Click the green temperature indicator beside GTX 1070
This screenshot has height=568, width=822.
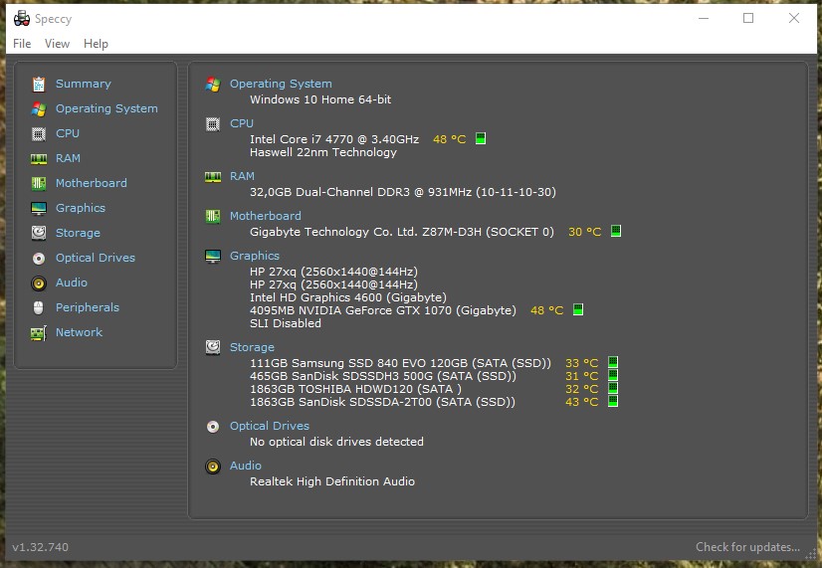[x=578, y=309]
